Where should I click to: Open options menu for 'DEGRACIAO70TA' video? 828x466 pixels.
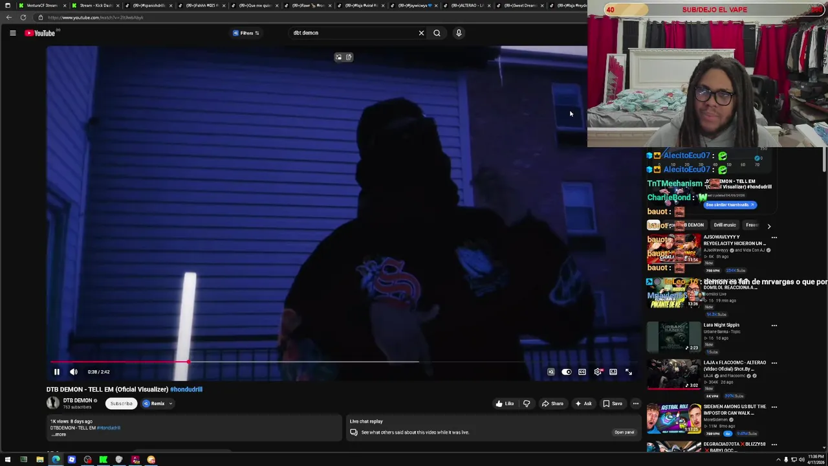click(x=774, y=445)
